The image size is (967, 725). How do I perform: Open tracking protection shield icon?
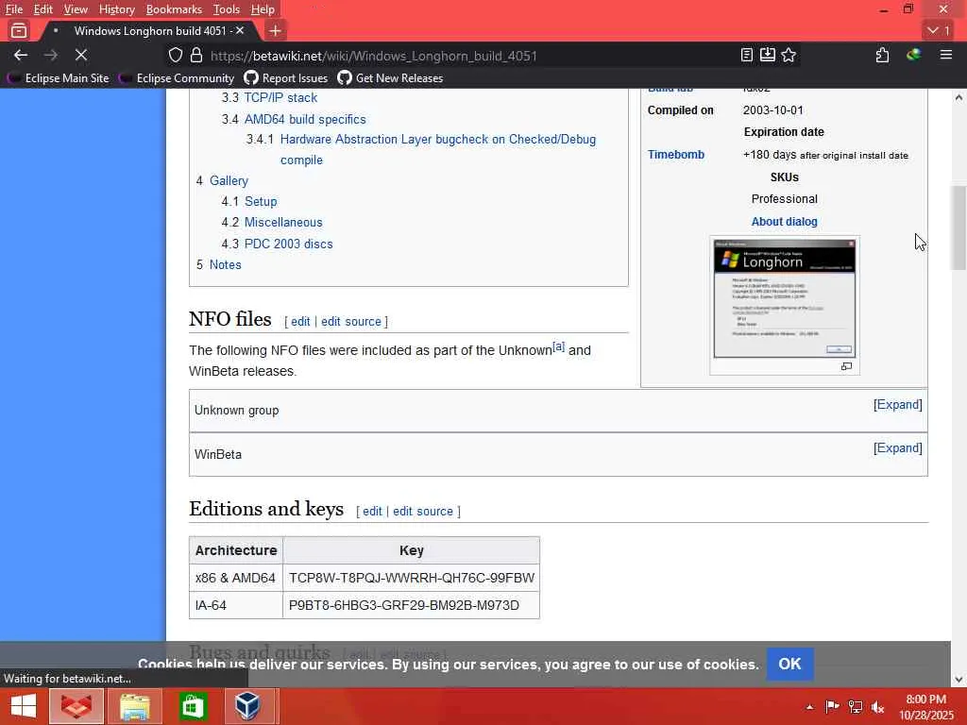176,56
